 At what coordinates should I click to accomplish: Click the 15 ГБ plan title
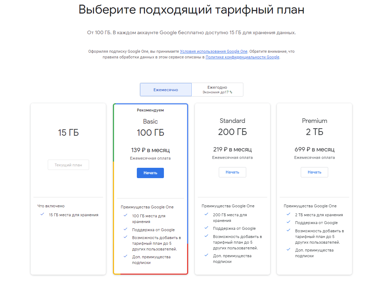[x=68, y=133]
